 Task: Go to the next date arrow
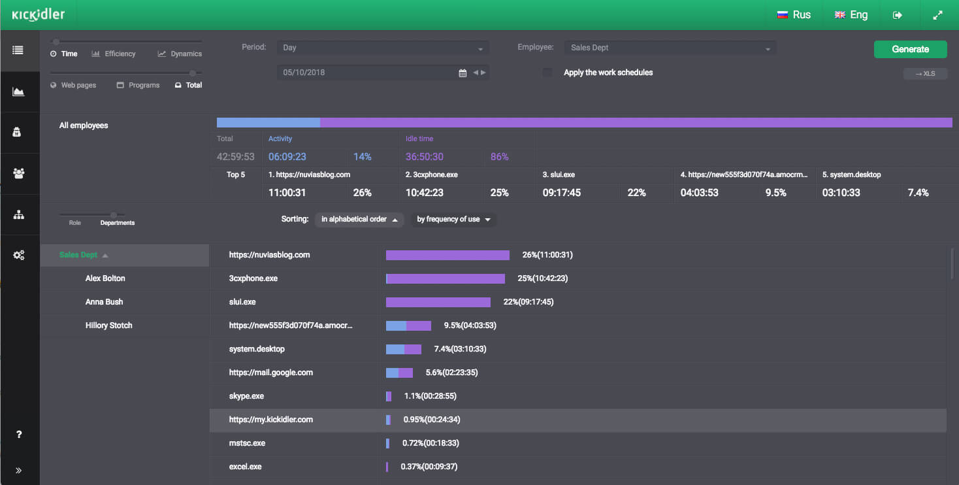coord(483,73)
